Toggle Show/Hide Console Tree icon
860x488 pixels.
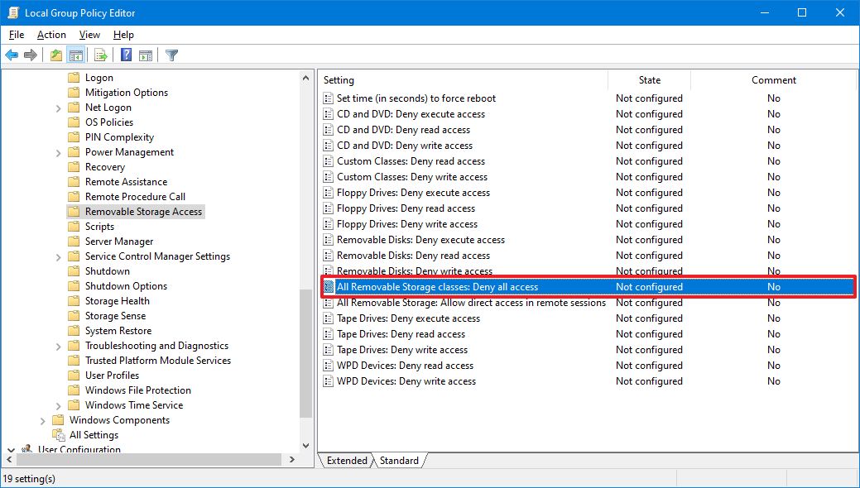pyautogui.click(x=75, y=55)
